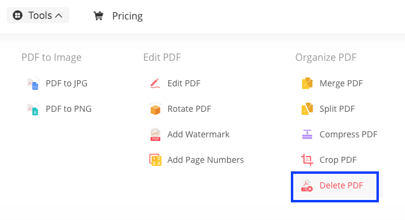Image resolution: width=405 pixels, height=220 pixels.
Task: Open Add Page Numbers text link
Action: pyautogui.click(x=206, y=160)
